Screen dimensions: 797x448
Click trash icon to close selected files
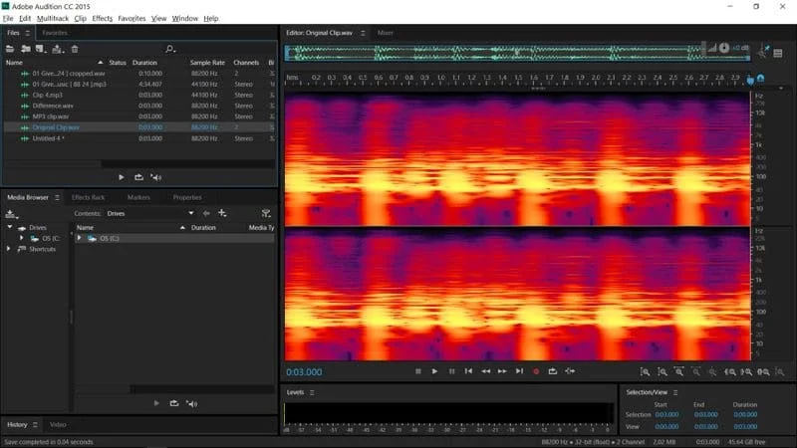tap(75, 49)
